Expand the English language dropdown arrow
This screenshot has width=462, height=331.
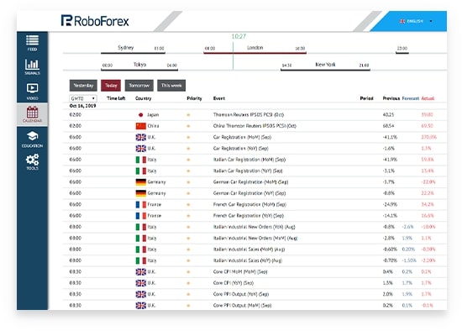click(x=431, y=21)
